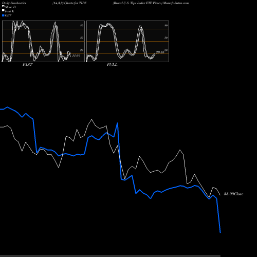Click the 29.35 value in the FULL chart
The height and width of the screenshot is (257, 257).
tap(160, 52)
